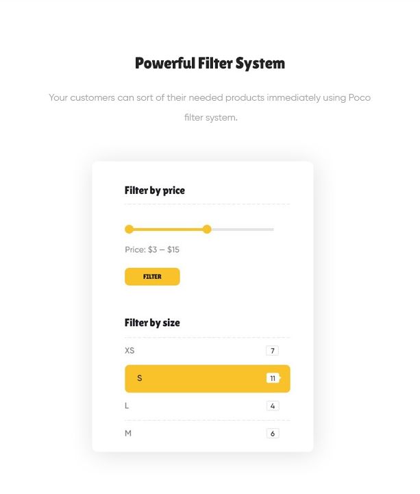Click the L count badge showing 4

tap(273, 406)
